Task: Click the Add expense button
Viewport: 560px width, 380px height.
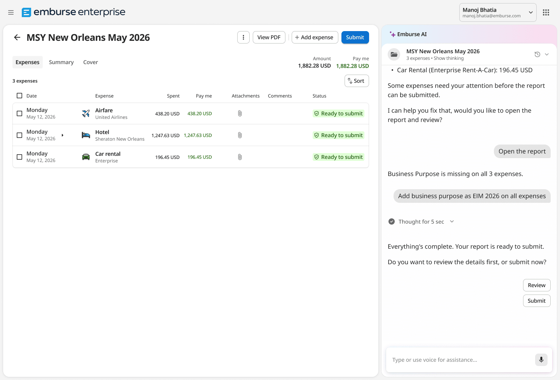Action: point(315,37)
